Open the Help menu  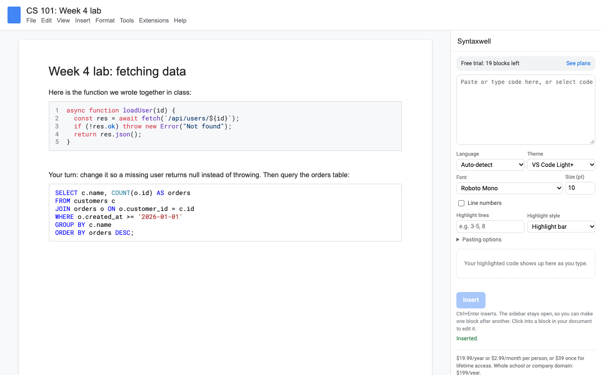(x=180, y=21)
